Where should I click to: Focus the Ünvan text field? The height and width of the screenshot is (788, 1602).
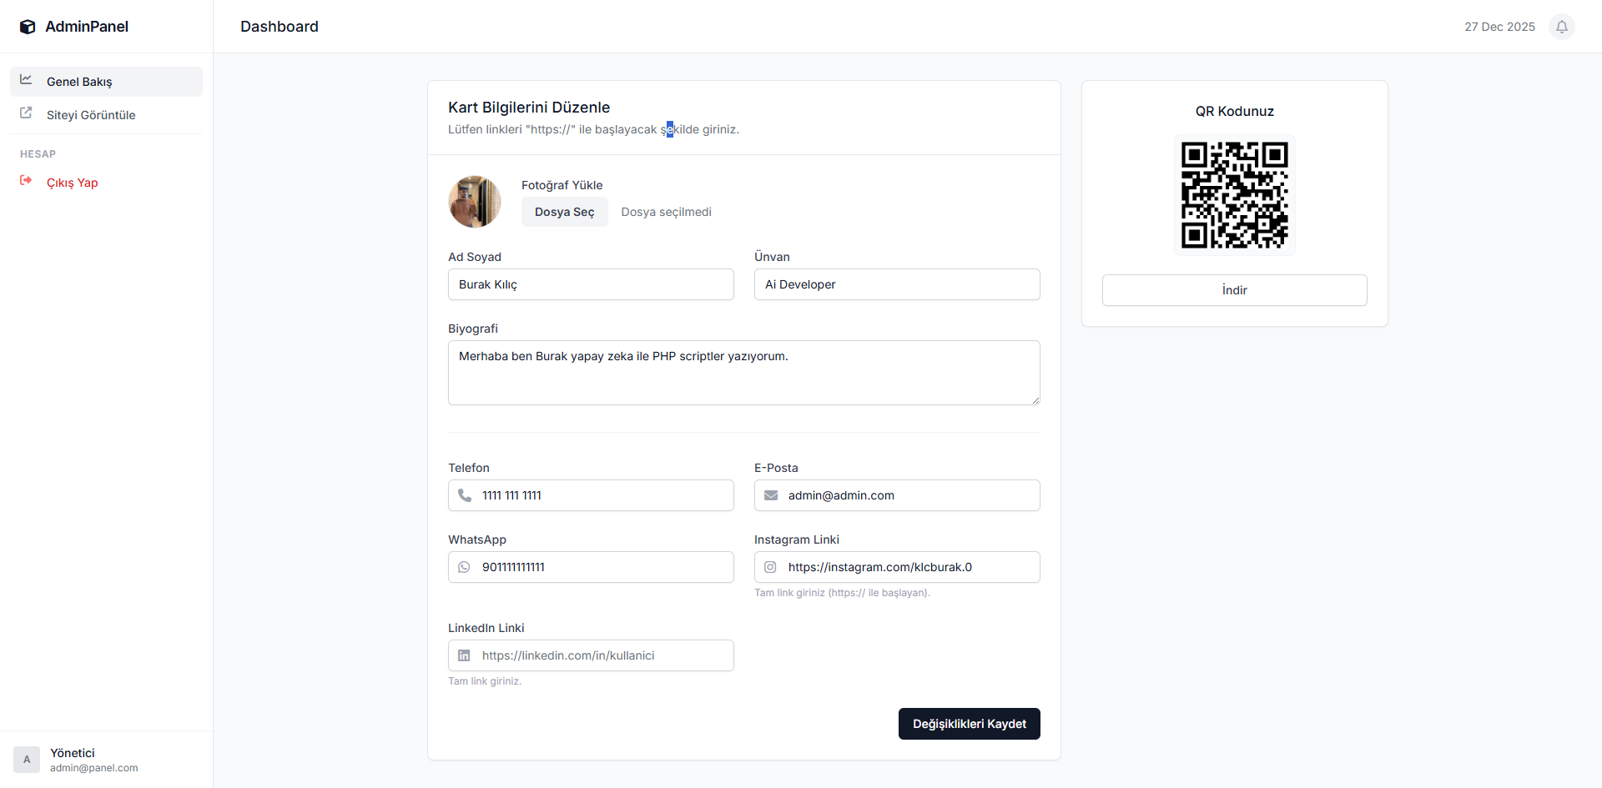tap(897, 284)
